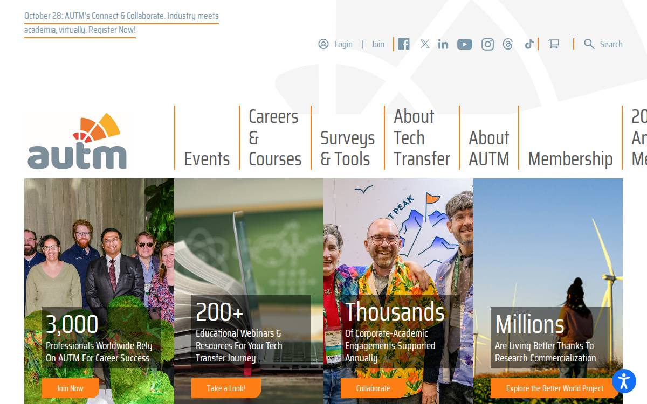The image size is (647, 404).
Task: Open the Surveys & Tools menu
Action: (348, 148)
